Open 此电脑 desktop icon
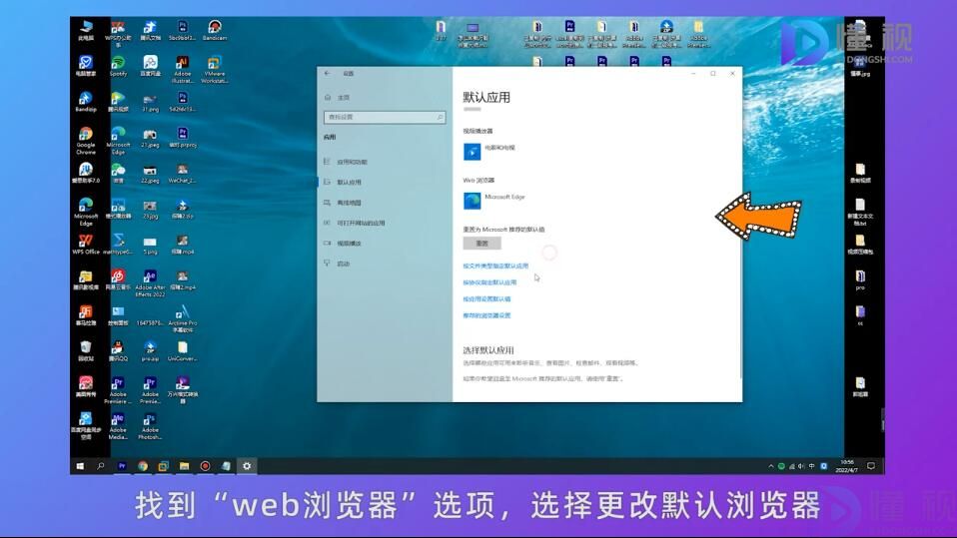Image resolution: width=957 pixels, height=538 pixels. pos(86,30)
